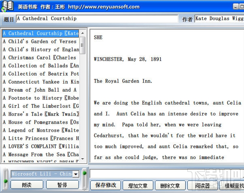Select A Dream of John Ball entry
Viewport: 244px width, 193px height.
click(x=40, y=90)
